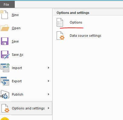
Task: Open the File tab
Action: pyautogui.click(x=7, y=5)
